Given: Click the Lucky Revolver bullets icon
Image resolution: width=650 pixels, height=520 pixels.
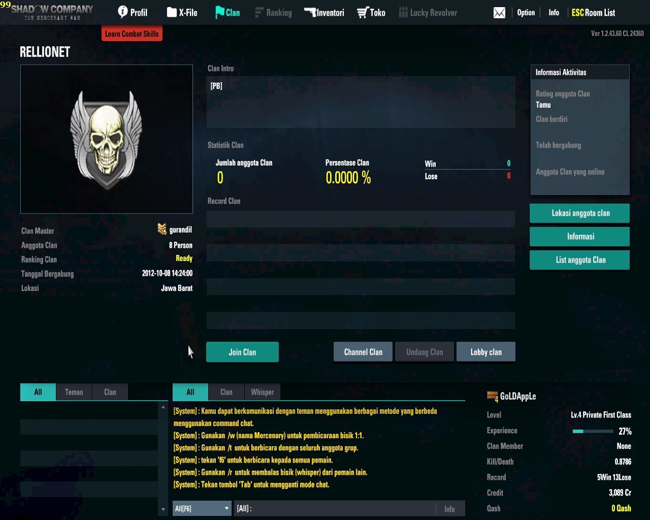Looking at the screenshot, I should coord(403,13).
